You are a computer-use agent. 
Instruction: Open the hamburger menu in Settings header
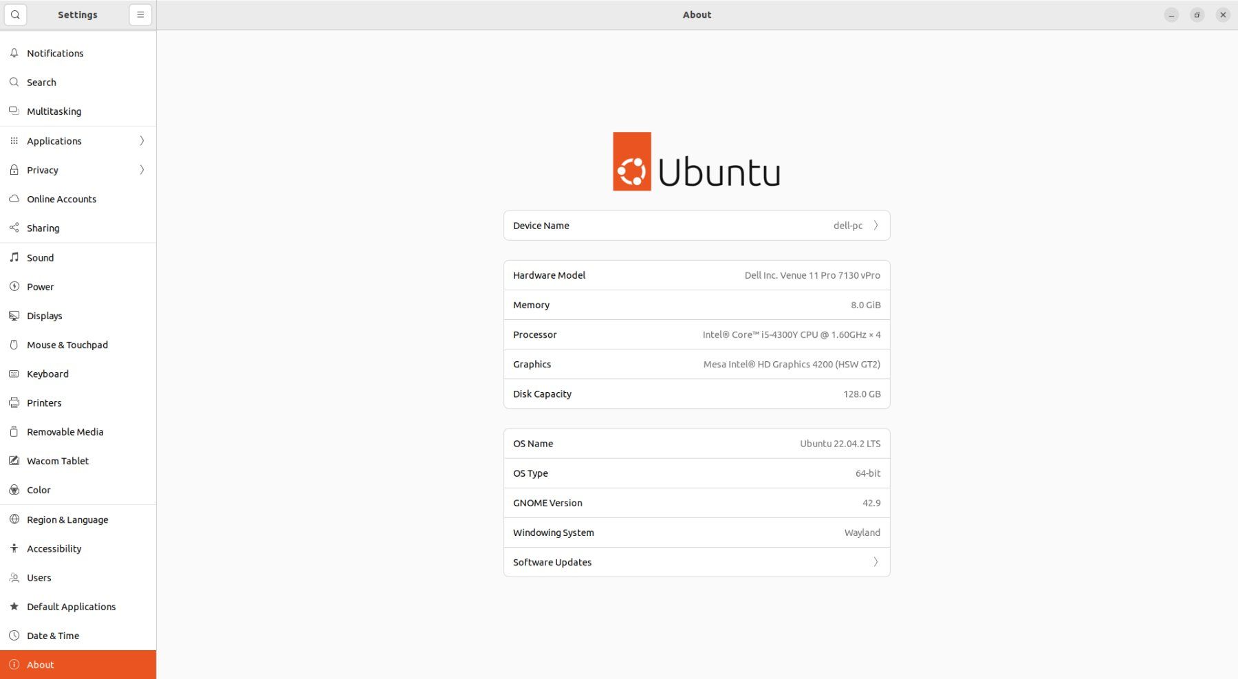pos(140,14)
